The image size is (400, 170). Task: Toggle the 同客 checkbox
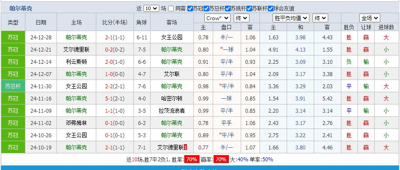pyautogui.click(x=171, y=8)
